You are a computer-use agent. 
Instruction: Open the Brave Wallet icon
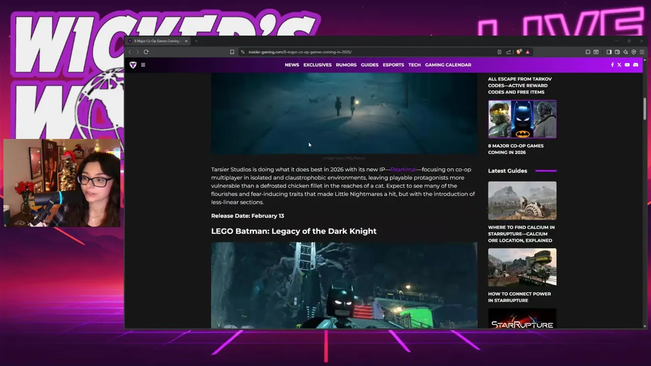point(617,52)
